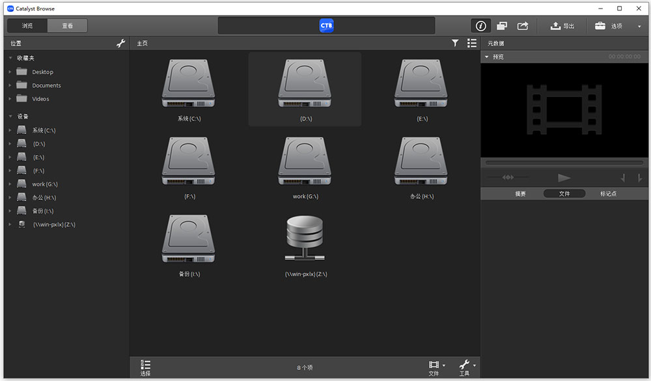Expand the Documents folder
The height and width of the screenshot is (381, 651).
tap(10, 85)
